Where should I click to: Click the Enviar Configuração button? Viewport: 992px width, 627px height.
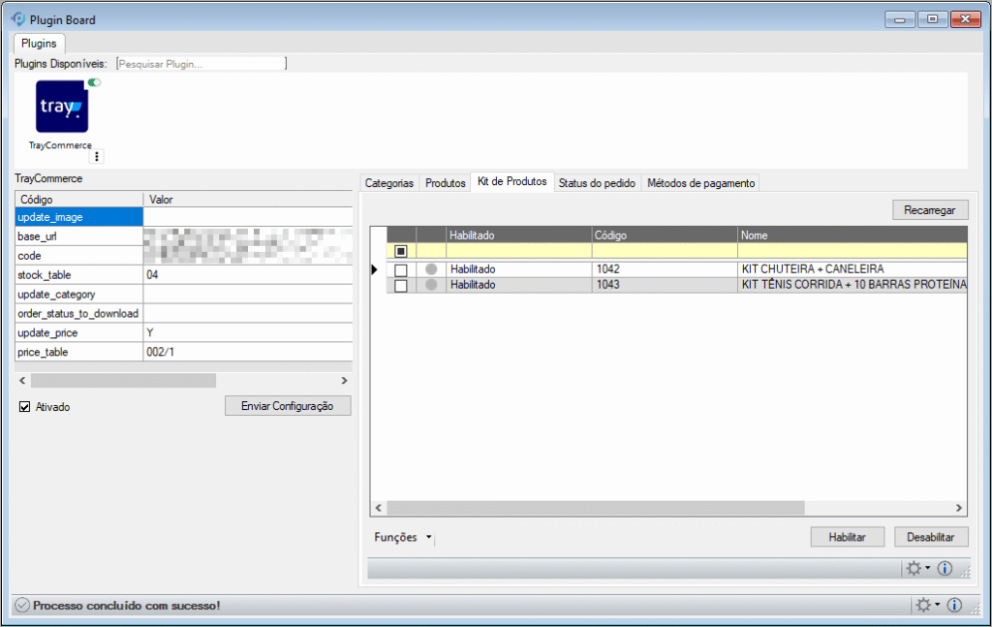pyautogui.click(x=288, y=406)
